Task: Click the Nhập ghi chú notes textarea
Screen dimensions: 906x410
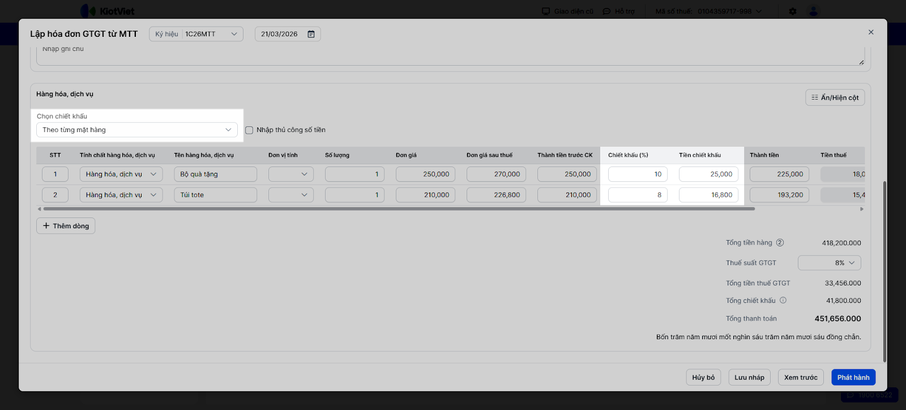Action: point(451,55)
